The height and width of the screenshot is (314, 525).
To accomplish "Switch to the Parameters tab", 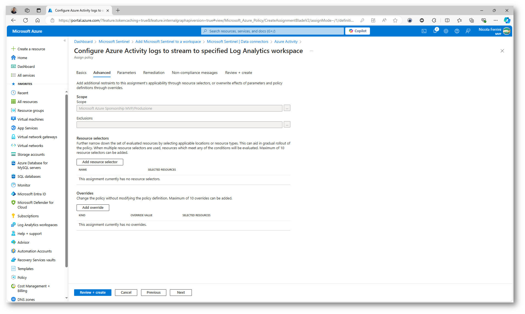I will (x=127, y=73).
